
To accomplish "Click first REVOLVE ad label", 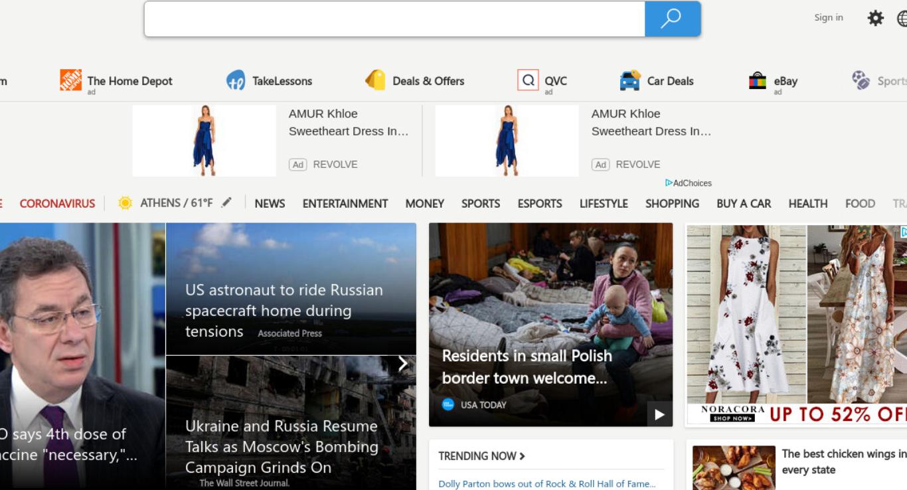I will pyautogui.click(x=335, y=165).
